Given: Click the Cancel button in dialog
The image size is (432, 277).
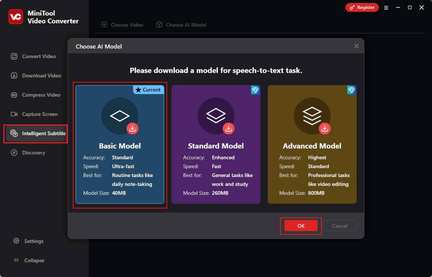Looking at the screenshot, I should (x=340, y=226).
